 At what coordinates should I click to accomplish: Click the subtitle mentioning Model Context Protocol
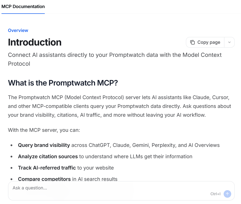click(115, 59)
